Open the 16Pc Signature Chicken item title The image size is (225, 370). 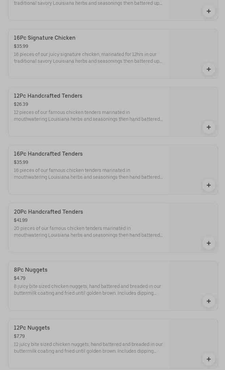45,38
